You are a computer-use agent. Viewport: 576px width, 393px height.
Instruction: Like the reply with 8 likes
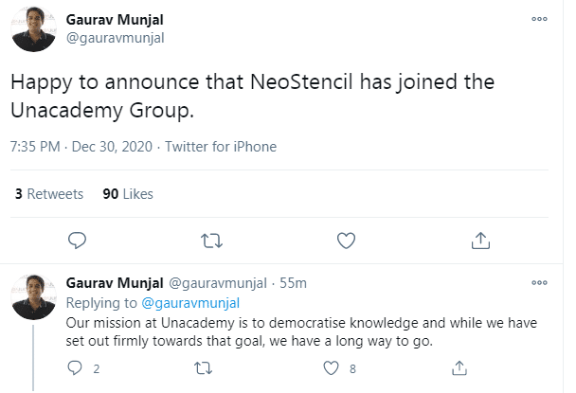[331, 367]
